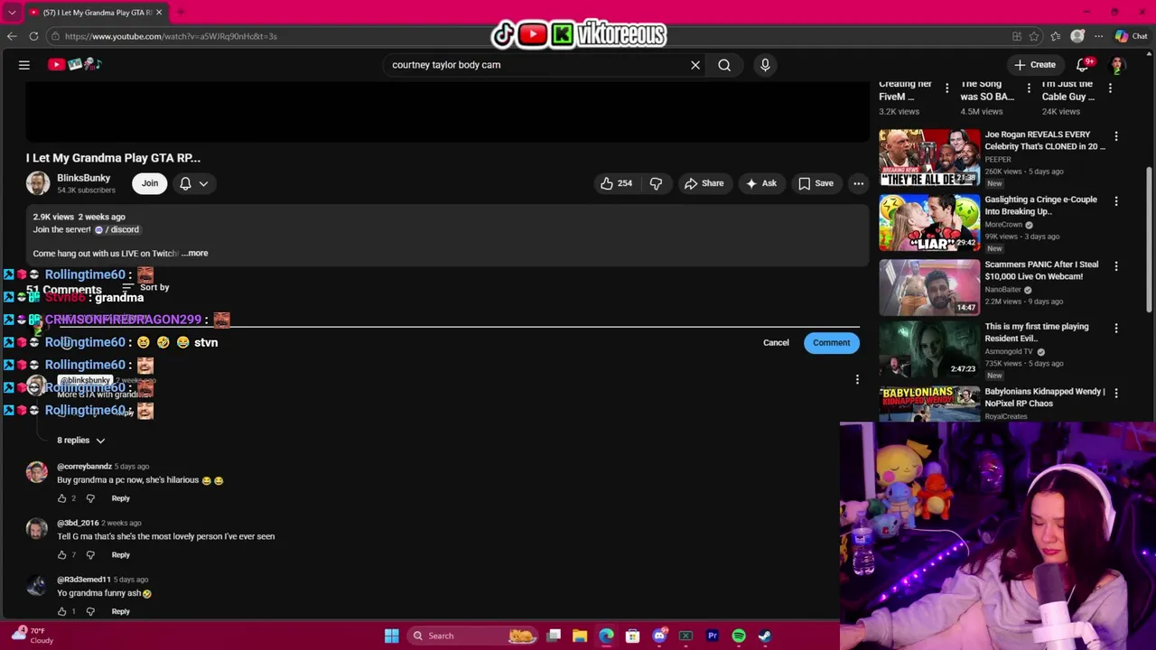Screen dimensions: 1156x650
Task: Go back in the browser
Action: coord(12,36)
